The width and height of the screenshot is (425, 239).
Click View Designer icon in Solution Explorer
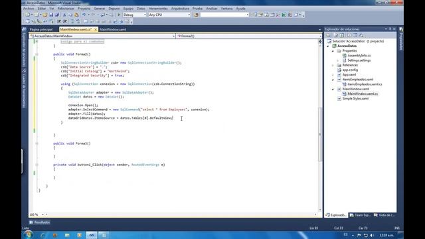click(x=355, y=35)
